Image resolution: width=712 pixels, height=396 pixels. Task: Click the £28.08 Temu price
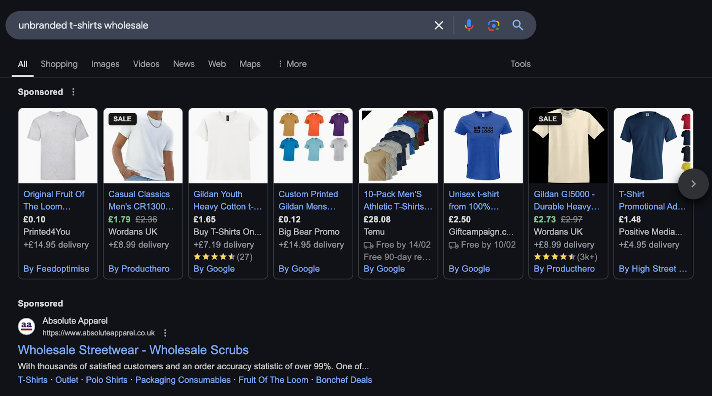tap(377, 220)
